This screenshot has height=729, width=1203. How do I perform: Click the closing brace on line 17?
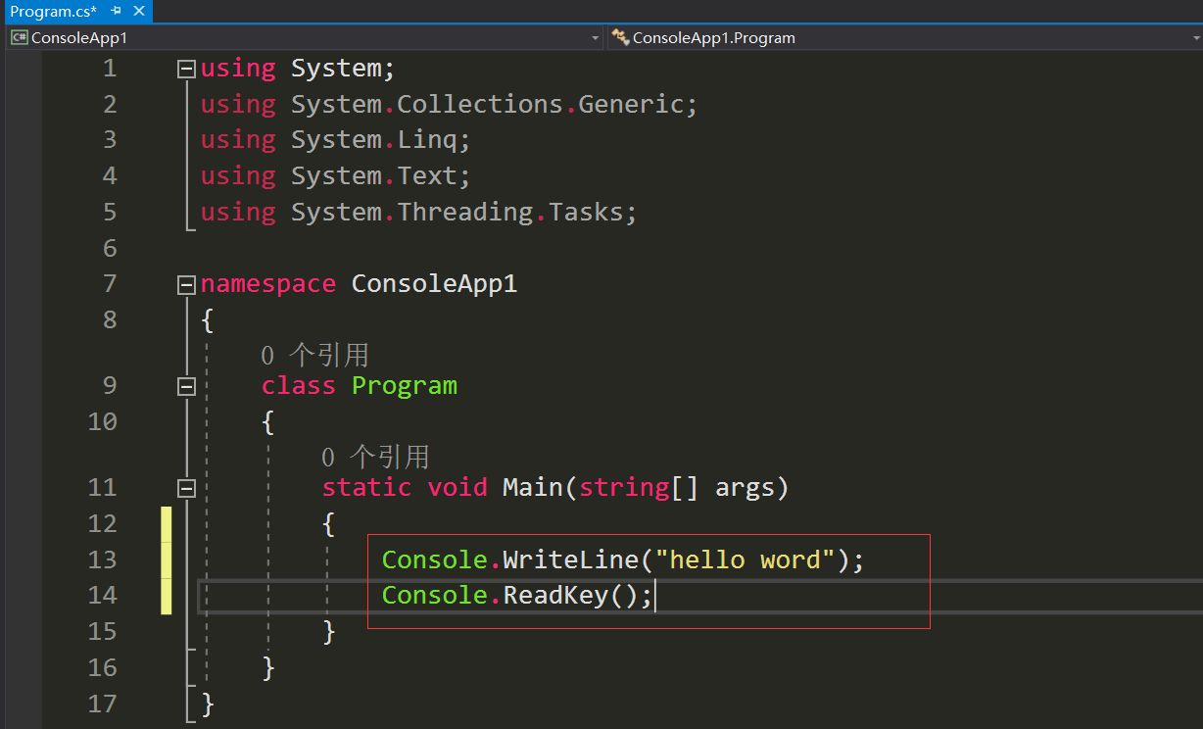click(208, 705)
